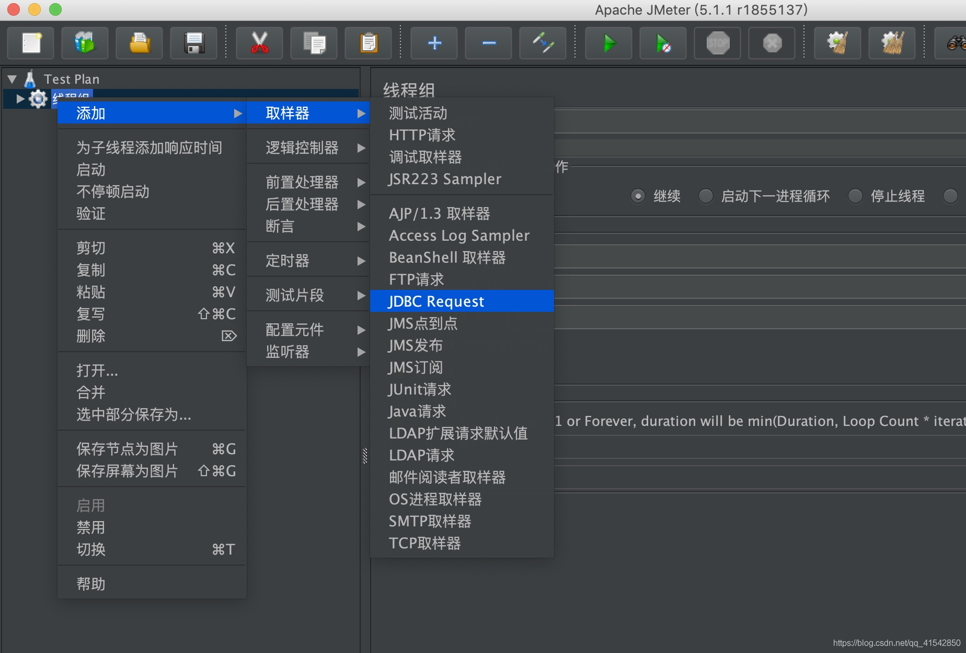Click the Clear All brooms icon
Image resolution: width=966 pixels, height=653 pixels.
892,43
